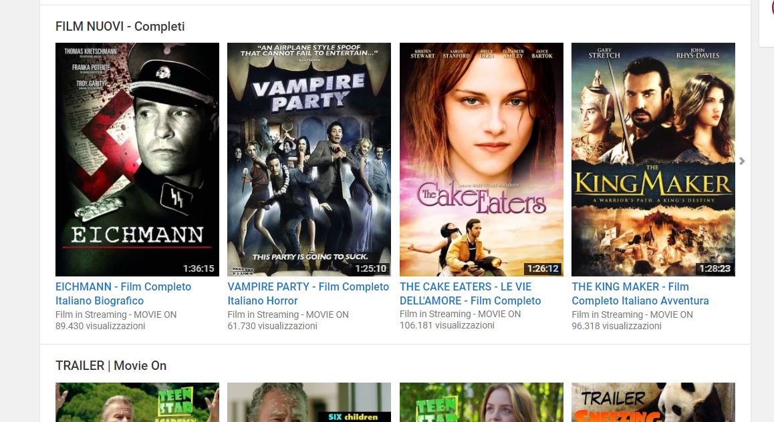Open the 'TRAILER | Movie On' section heading
This screenshot has width=774, height=422.
pos(111,366)
